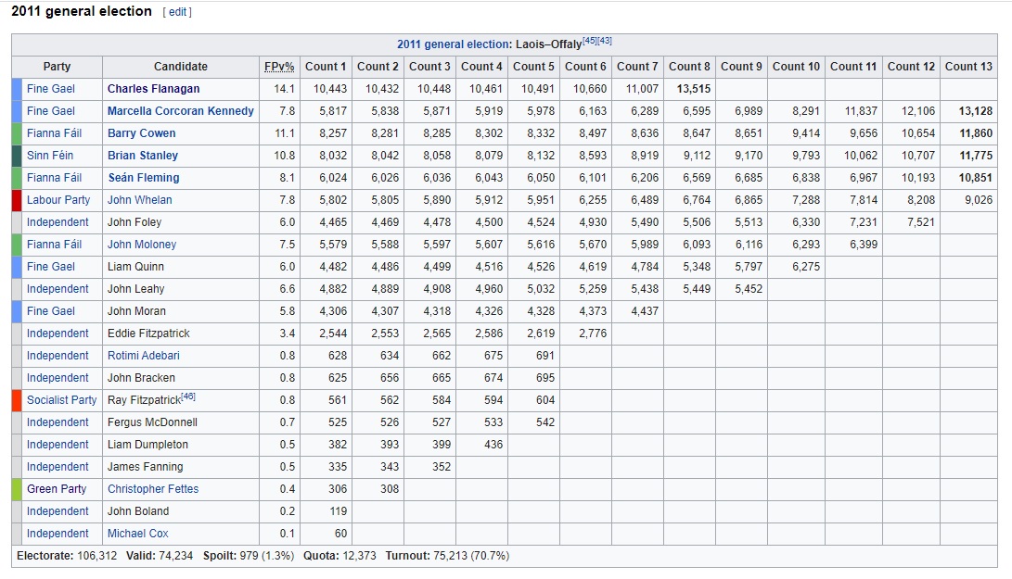
Task: Click John Leahy's 5,452 value
Action: pyautogui.click(x=749, y=289)
